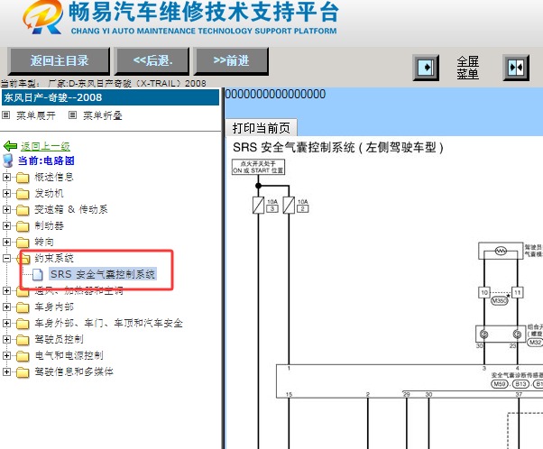
Task: Select the 电气和电源控制 folder label
Action: [x=69, y=355]
